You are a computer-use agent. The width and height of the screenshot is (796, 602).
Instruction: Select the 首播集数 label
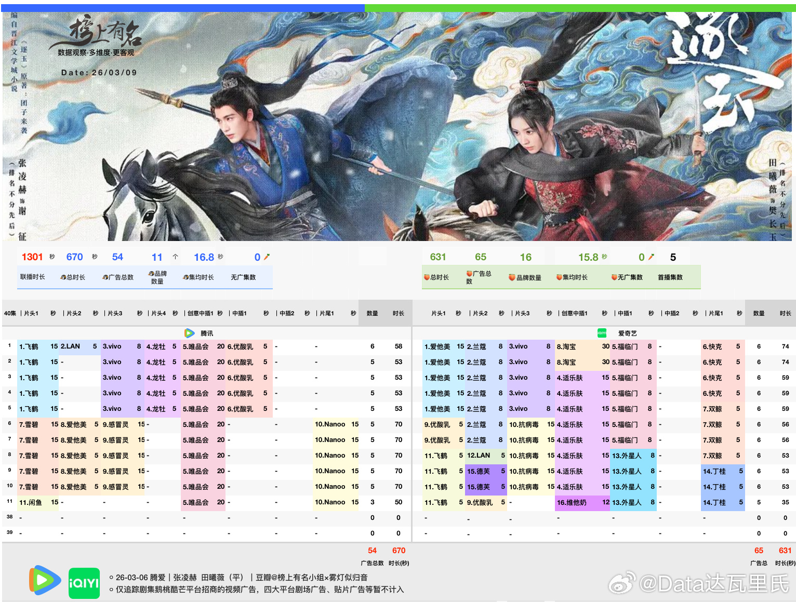[x=670, y=277]
